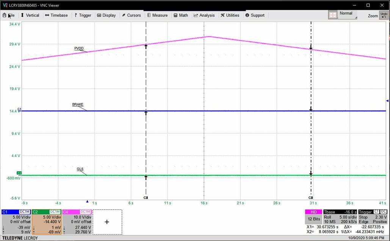Click the Support info icon
Viewport: 390px width, 241px height.
point(247,15)
